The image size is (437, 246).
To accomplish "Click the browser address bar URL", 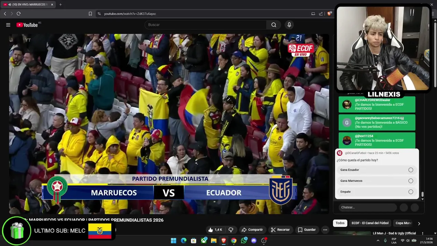I will point(130,14).
